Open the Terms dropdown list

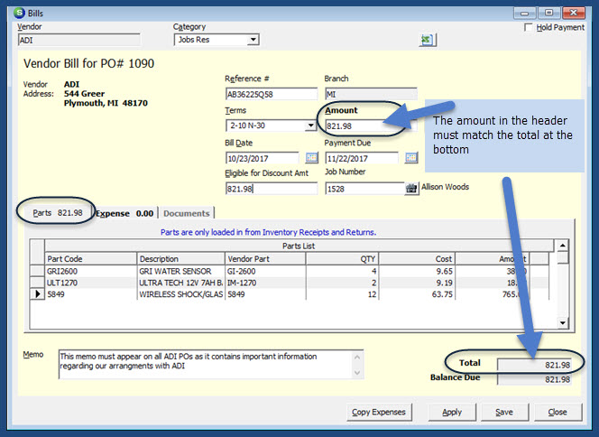point(309,126)
